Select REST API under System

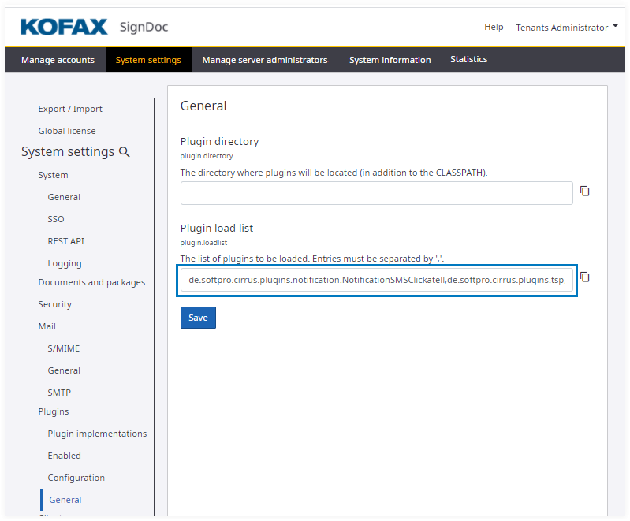tap(65, 241)
